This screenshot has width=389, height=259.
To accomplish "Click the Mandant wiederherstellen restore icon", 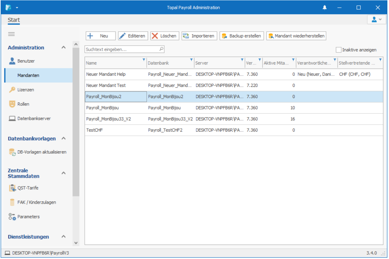I will point(271,36).
